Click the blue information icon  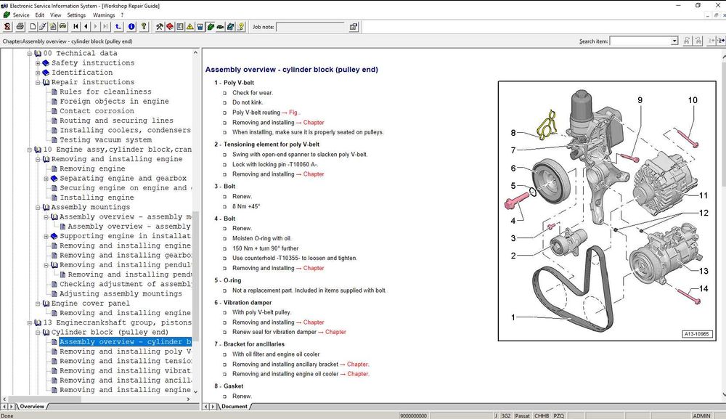click(x=131, y=27)
